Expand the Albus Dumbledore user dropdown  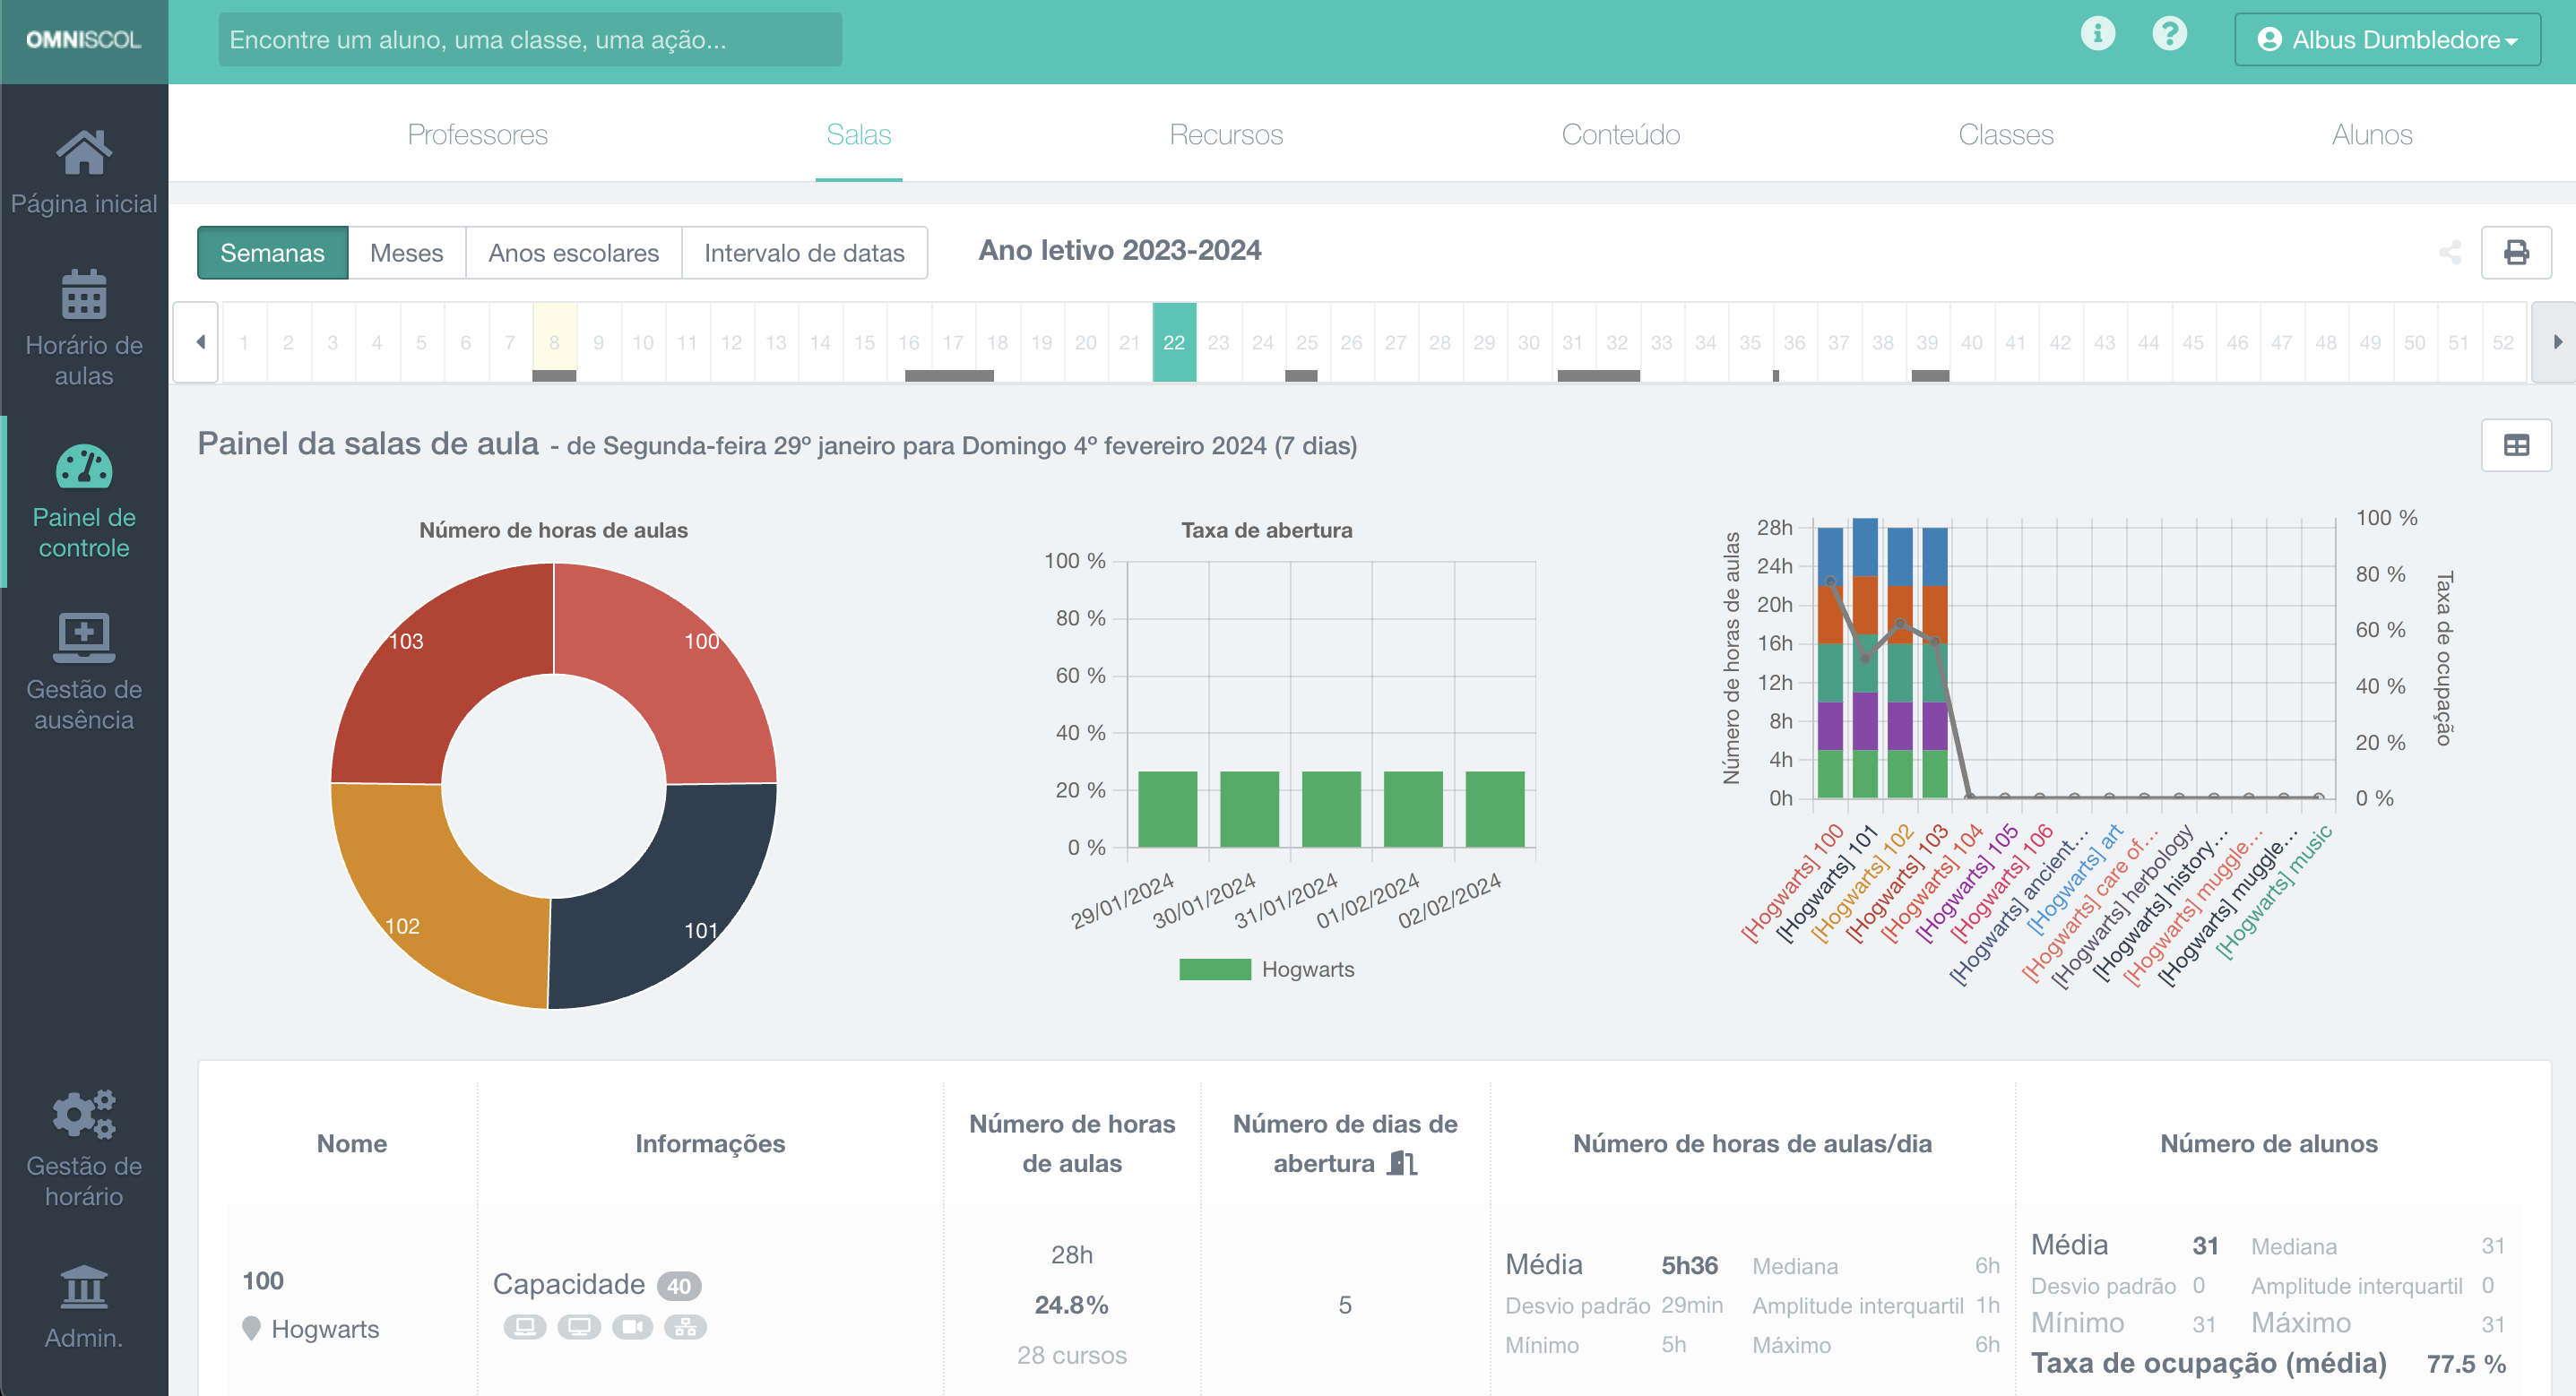2387,40
